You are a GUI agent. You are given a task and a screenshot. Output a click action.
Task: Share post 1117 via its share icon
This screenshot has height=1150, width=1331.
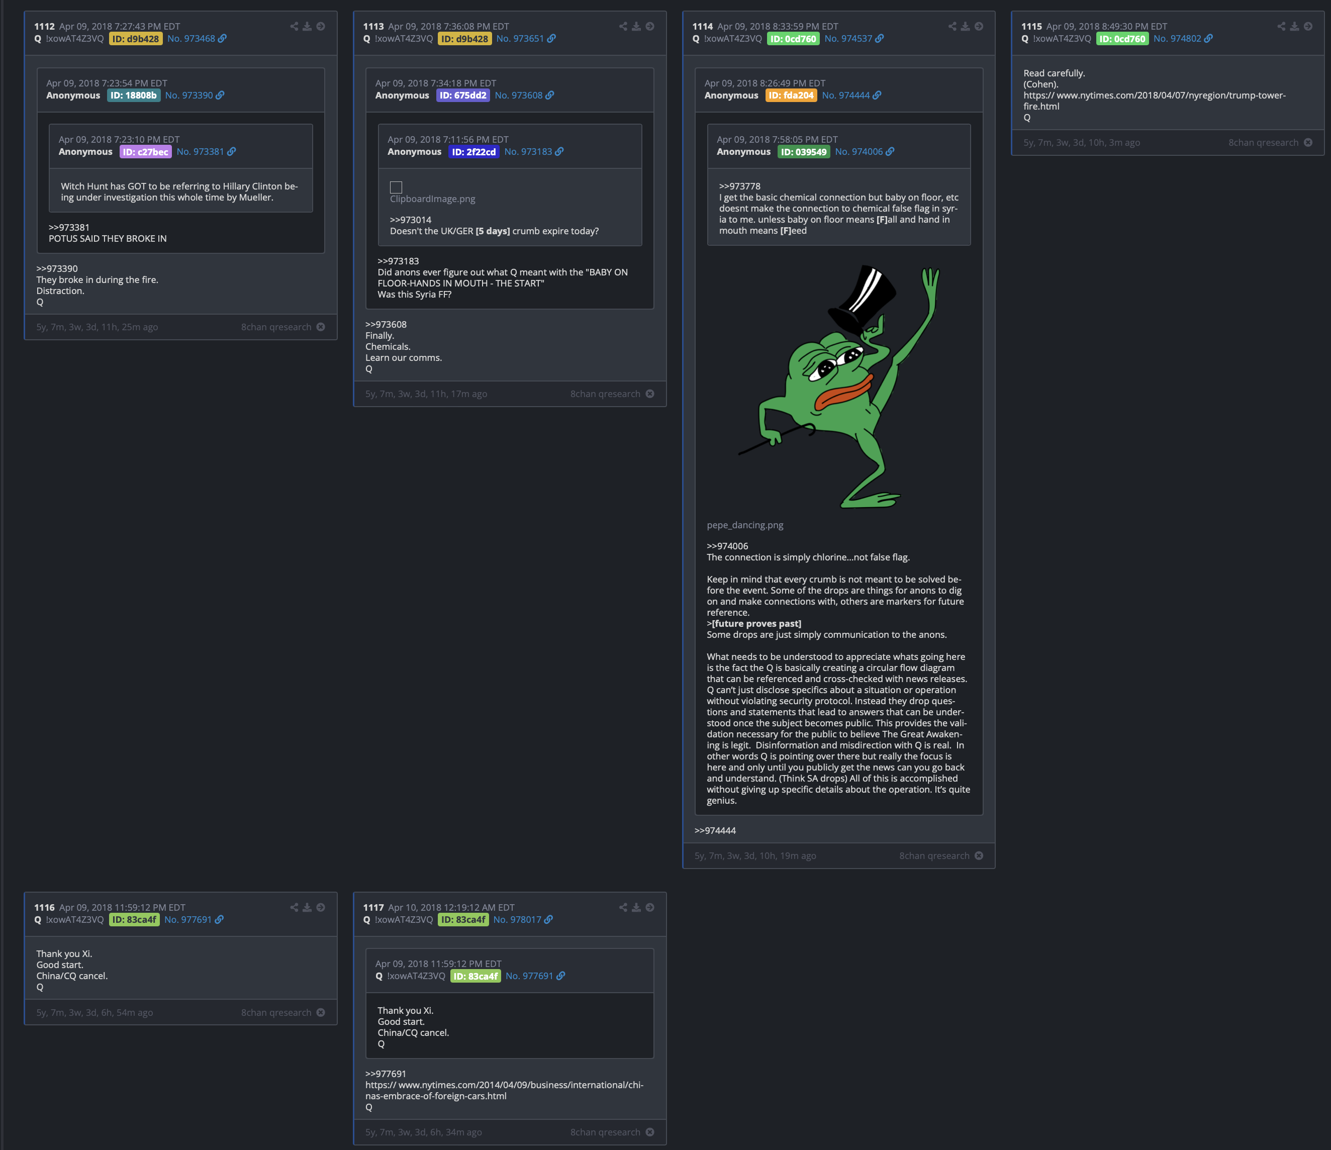[623, 907]
